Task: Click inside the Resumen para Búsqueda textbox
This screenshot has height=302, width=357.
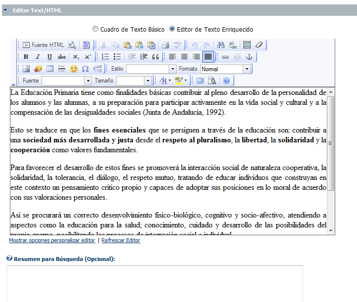Action: pos(155,284)
